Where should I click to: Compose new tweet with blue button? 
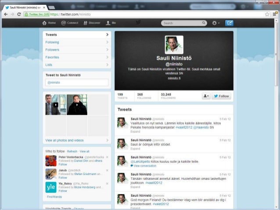pos(229,23)
